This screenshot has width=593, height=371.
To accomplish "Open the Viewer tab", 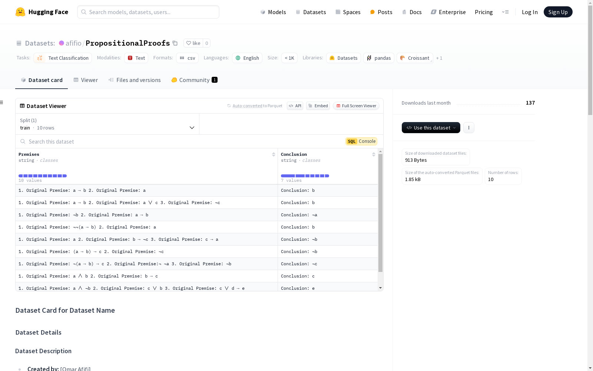I will (86, 80).
